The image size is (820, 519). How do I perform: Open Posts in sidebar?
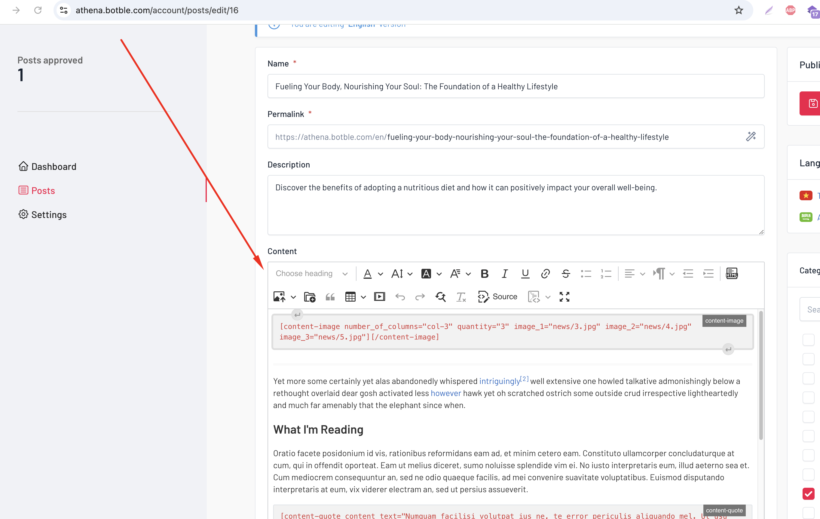point(36,190)
